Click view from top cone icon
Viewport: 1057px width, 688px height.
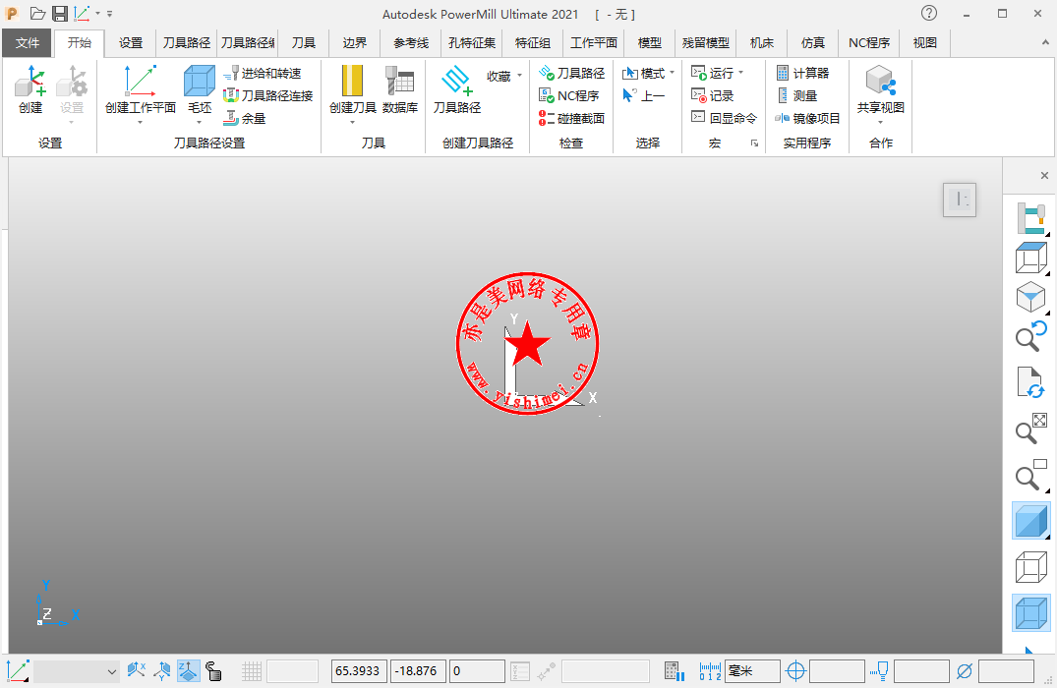click(1030, 297)
